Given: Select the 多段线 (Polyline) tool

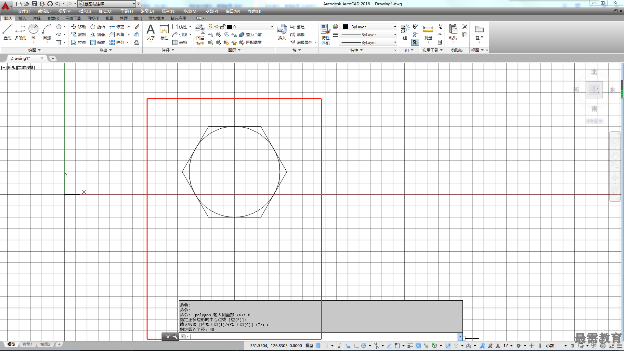Looking at the screenshot, I should point(20,32).
